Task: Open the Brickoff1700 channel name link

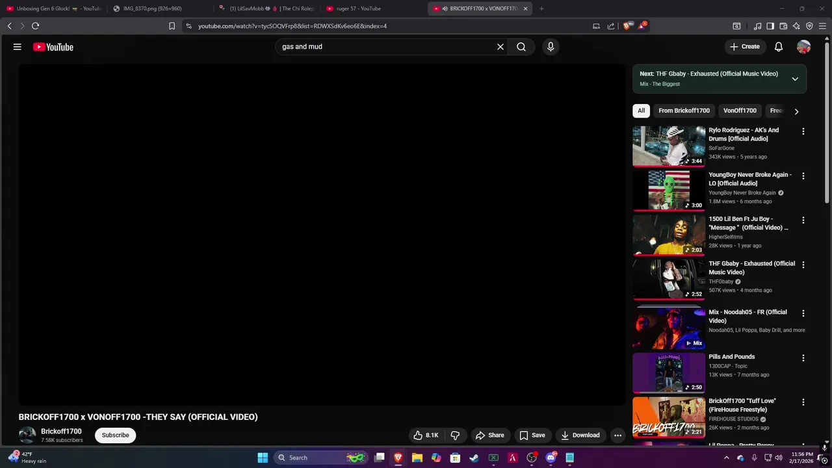Action: click(61, 431)
